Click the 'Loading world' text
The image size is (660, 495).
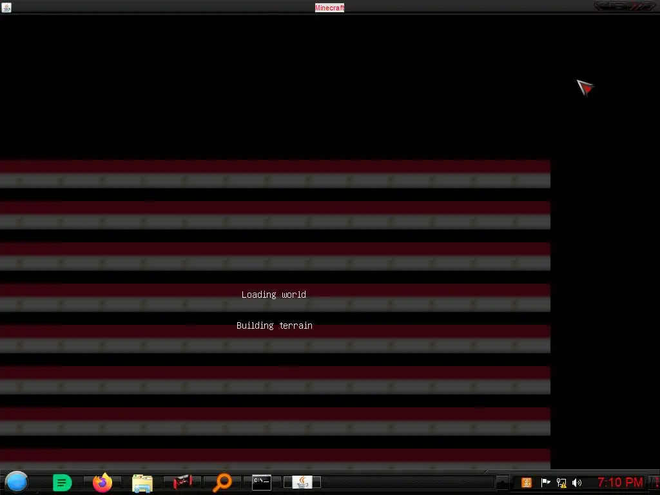(x=273, y=295)
